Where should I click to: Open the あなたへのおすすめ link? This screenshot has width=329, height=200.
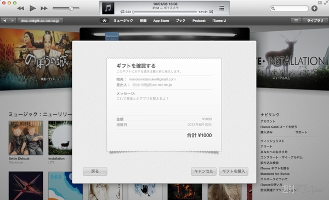(x=274, y=152)
